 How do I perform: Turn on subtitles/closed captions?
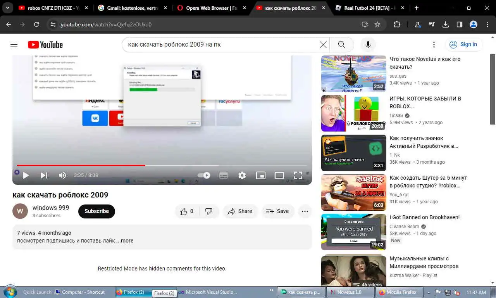pos(224,175)
